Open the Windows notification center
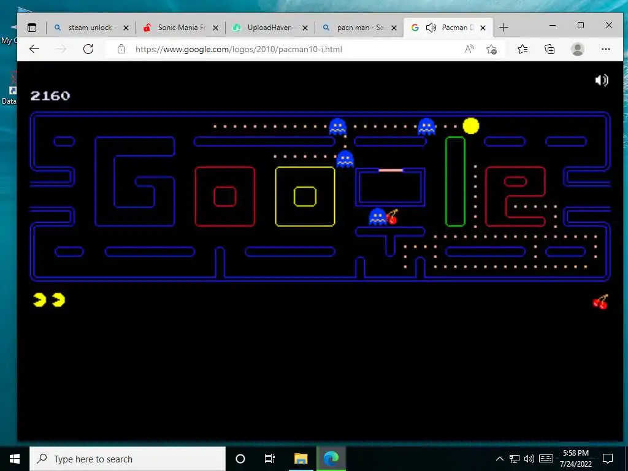Image resolution: width=628 pixels, height=471 pixels. point(608,459)
